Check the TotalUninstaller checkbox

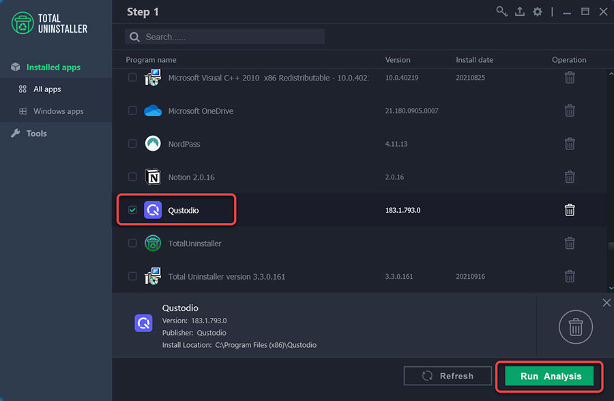(132, 243)
